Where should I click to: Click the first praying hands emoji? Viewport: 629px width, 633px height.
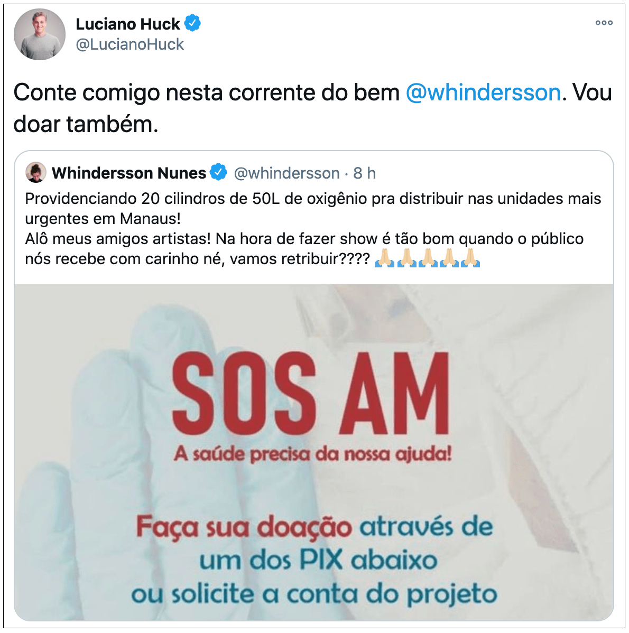pyautogui.click(x=385, y=258)
